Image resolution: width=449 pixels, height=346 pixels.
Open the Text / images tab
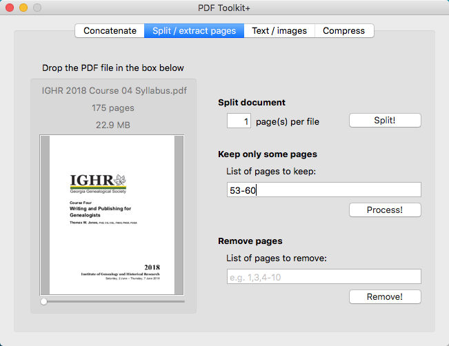(279, 31)
